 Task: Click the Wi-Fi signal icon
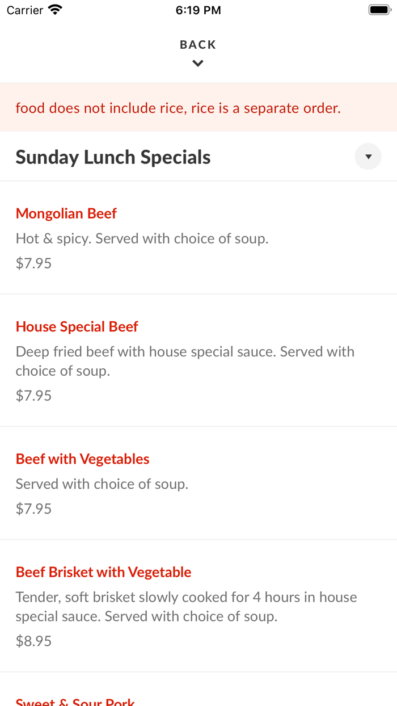54,9
